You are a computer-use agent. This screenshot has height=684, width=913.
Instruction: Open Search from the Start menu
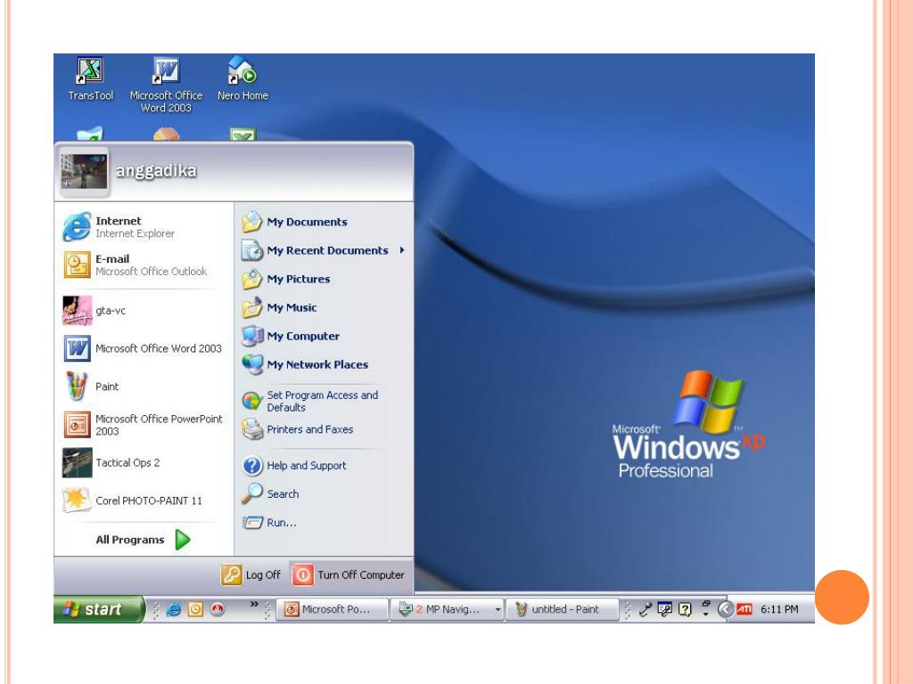click(324, 493)
